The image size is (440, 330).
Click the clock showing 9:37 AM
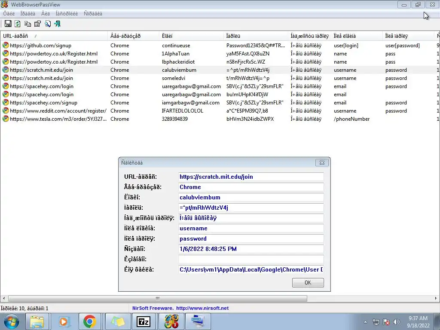(x=418, y=322)
